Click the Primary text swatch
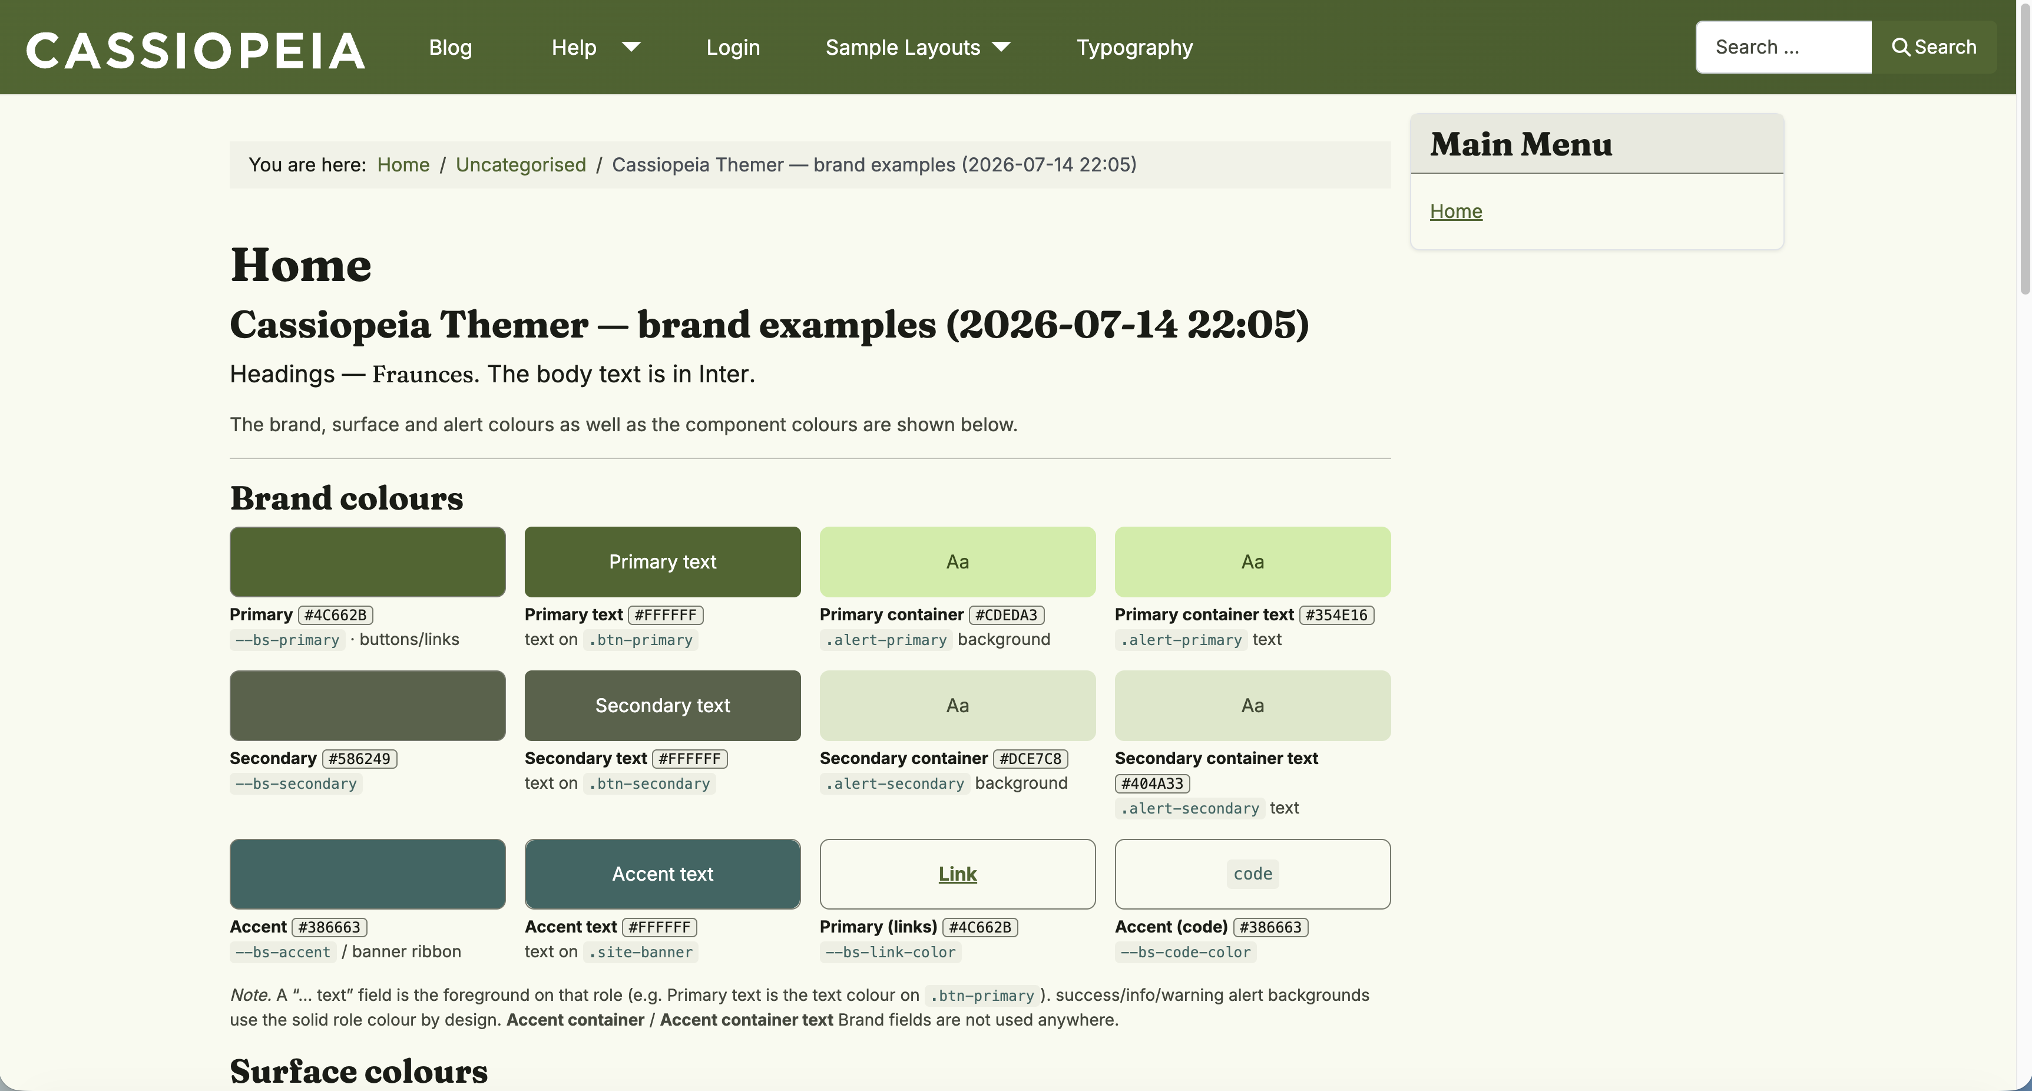Viewport: 2032px width, 1091px height. click(x=663, y=561)
